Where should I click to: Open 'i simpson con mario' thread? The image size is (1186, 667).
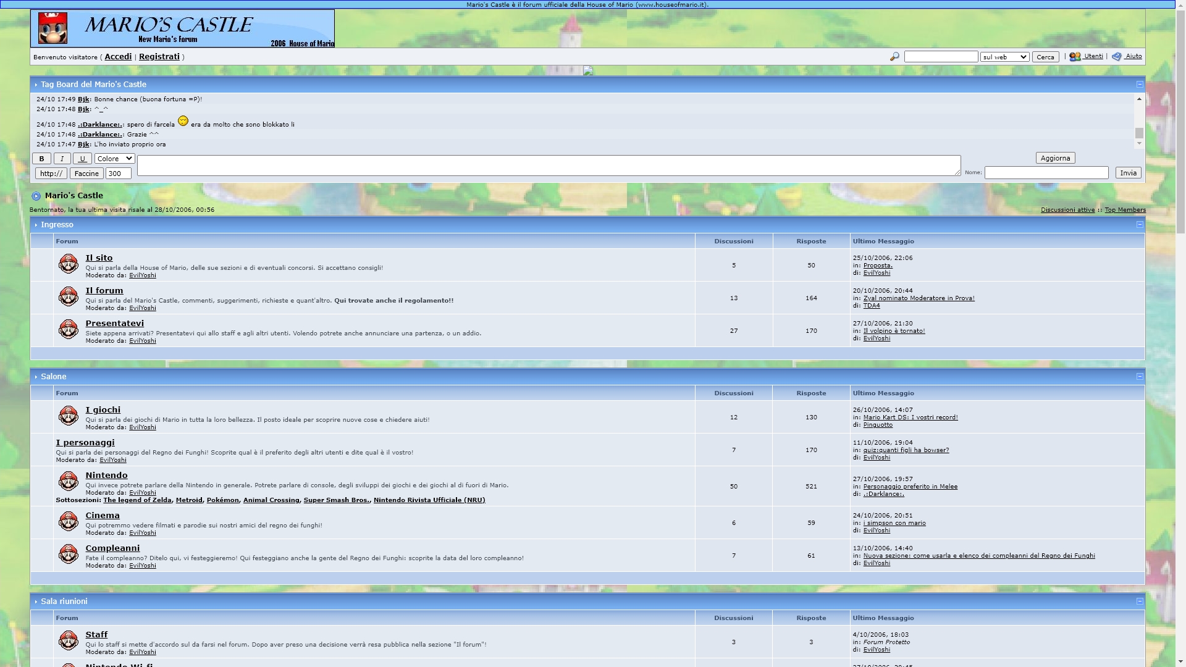pos(894,523)
